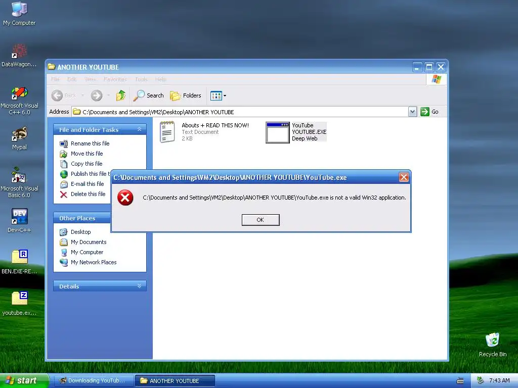
Task: Select the Abouts + READ THIS NOW! text file
Action: pyautogui.click(x=204, y=132)
